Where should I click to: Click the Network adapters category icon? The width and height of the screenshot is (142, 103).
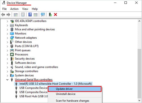point(12,38)
